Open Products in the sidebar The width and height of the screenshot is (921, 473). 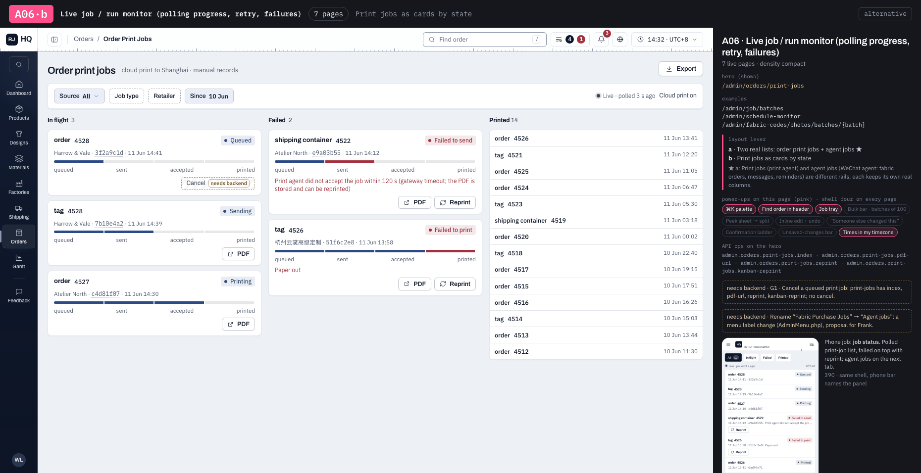click(x=19, y=113)
